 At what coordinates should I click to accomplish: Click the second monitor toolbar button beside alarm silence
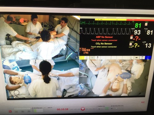click(87, 58)
